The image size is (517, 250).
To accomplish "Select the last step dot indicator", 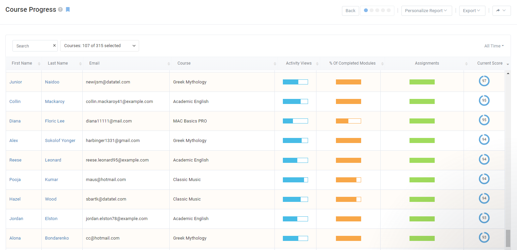I will pos(389,10).
